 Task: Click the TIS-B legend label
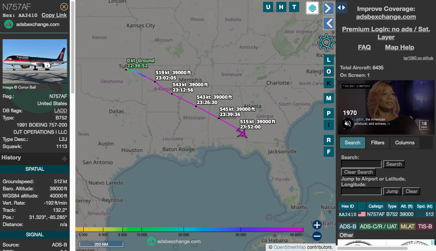coord(425,226)
